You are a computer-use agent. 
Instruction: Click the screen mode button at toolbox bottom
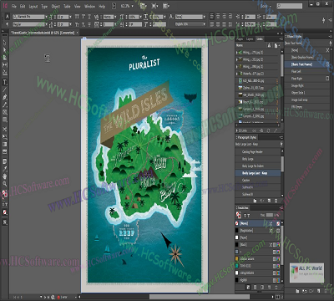tap(5, 222)
